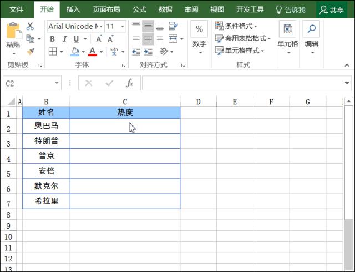Open 对齐方式 alignment dialog launcher

pos(183,66)
